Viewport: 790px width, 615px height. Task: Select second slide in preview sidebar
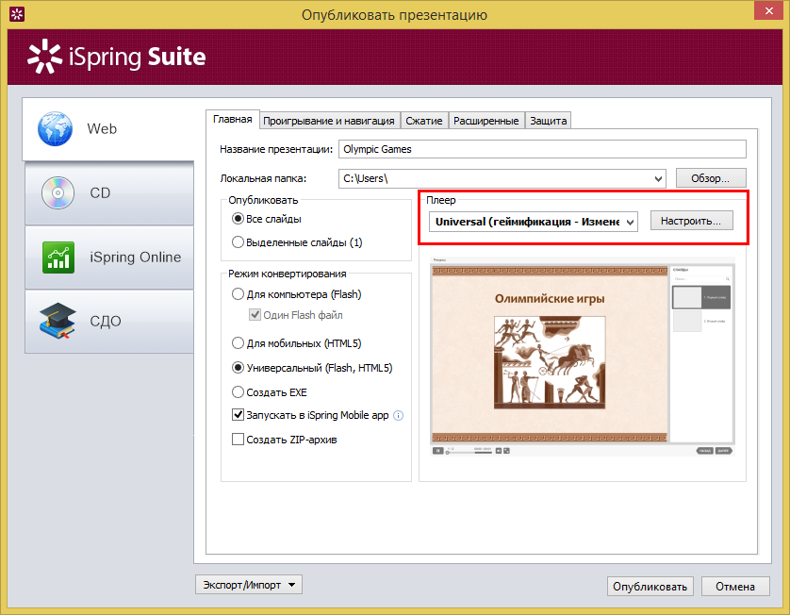click(x=701, y=321)
